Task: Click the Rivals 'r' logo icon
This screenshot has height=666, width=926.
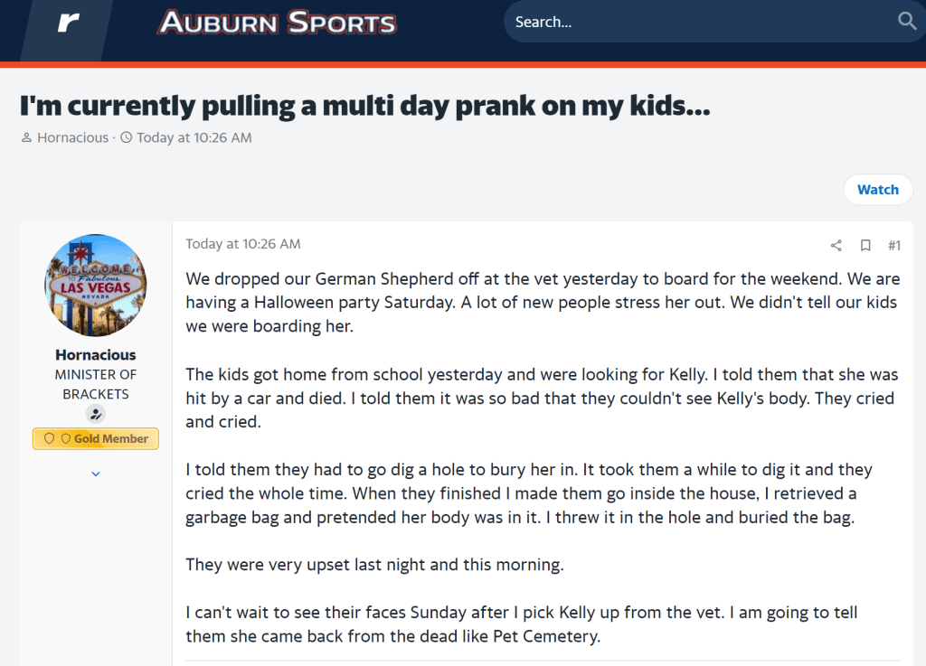Action: 69,23
